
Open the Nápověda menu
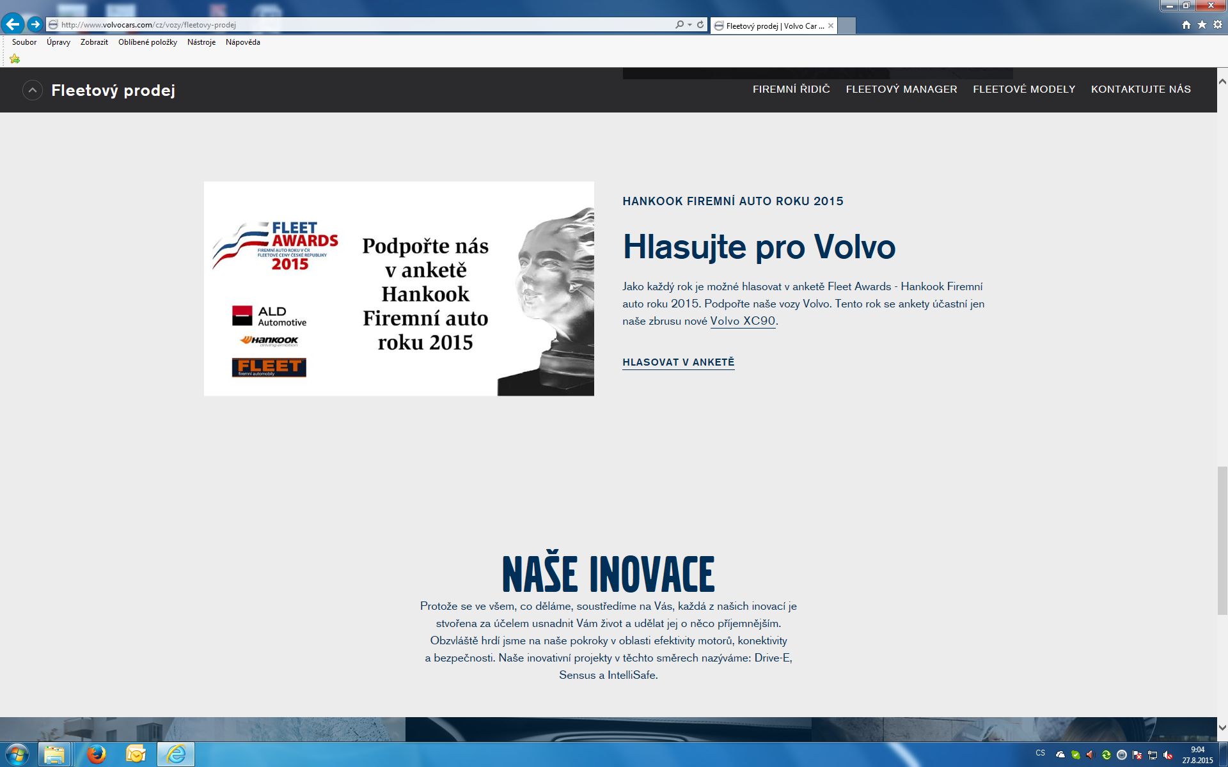(x=243, y=42)
